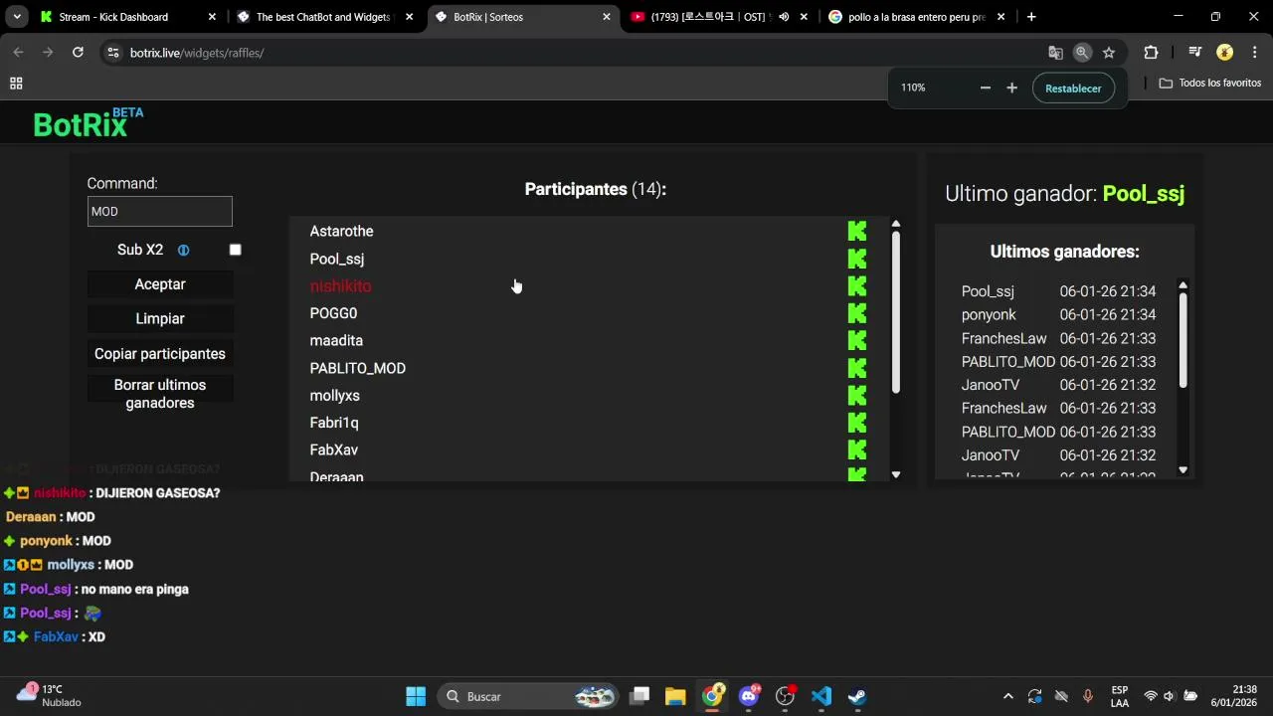The height and width of the screenshot is (716, 1273).
Task: Select participant PABLITO_MOD in participants list
Action: coord(357,369)
